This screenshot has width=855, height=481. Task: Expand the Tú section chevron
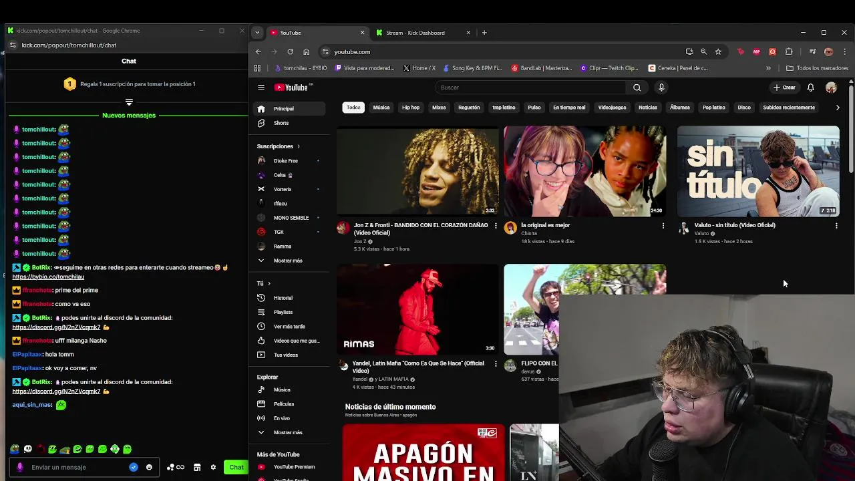[x=269, y=283]
